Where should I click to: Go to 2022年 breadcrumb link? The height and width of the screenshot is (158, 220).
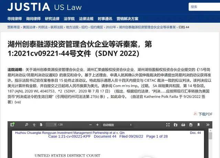tap(111, 27)
